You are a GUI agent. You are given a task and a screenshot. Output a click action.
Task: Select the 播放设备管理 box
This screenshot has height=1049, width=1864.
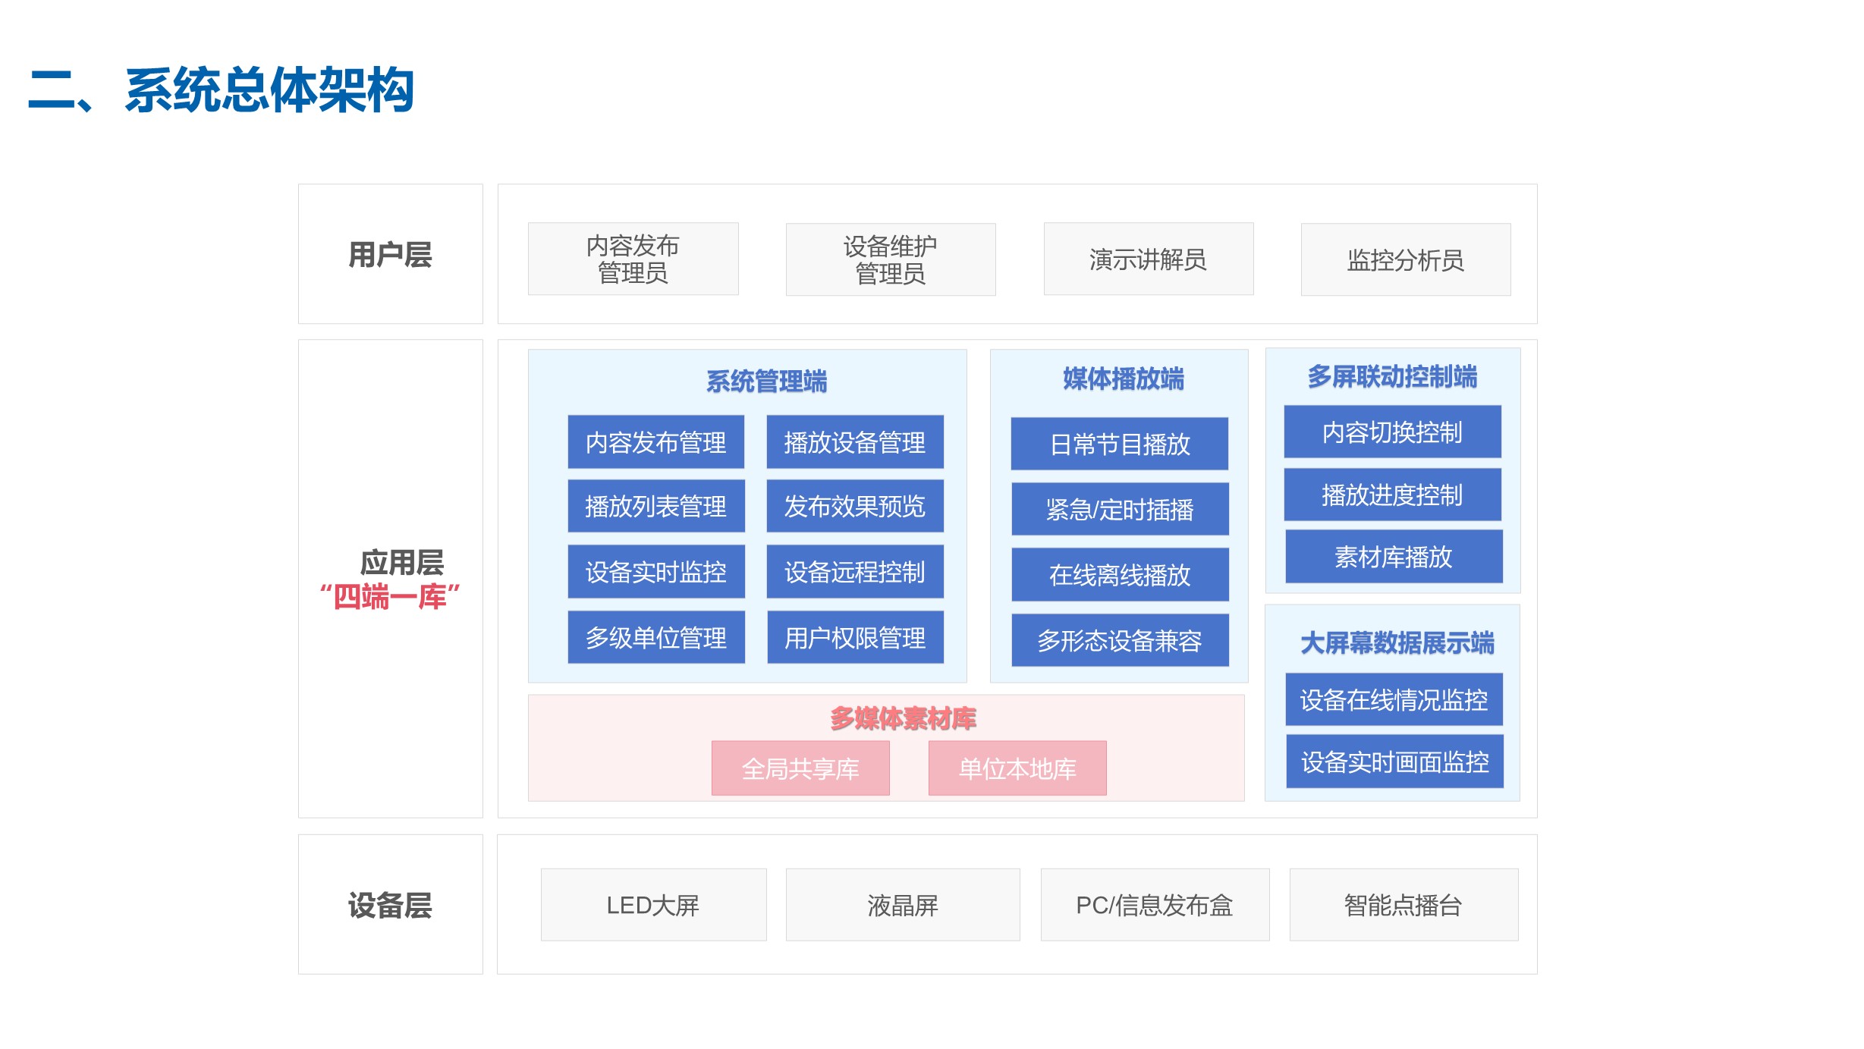854,442
